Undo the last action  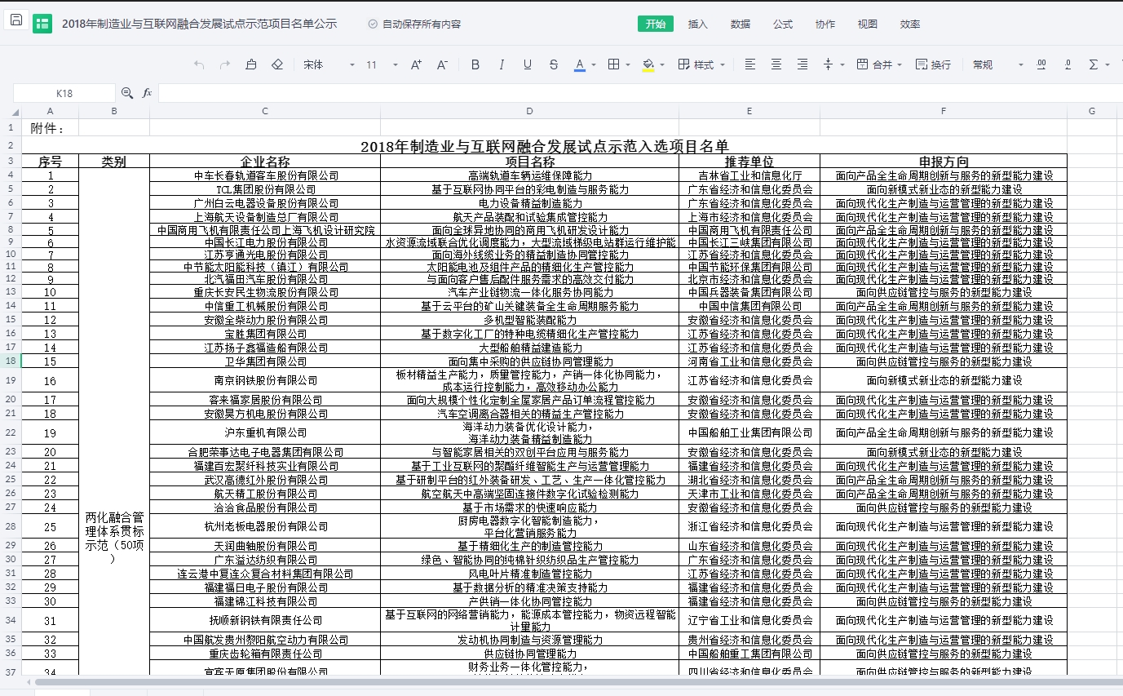(x=199, y=64)
